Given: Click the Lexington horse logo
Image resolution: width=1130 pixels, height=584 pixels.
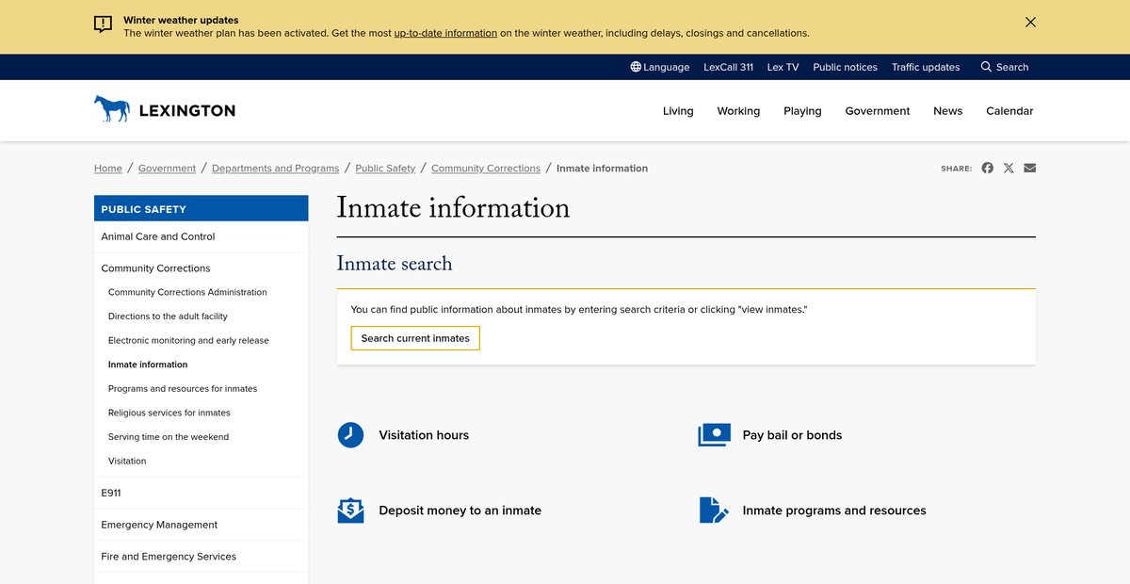Looking at the screenshot, I should (112, 109).
